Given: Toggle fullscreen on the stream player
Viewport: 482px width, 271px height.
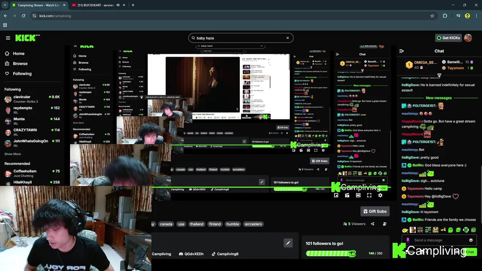Looking at the screenshot, I should (x=369, y=195).
